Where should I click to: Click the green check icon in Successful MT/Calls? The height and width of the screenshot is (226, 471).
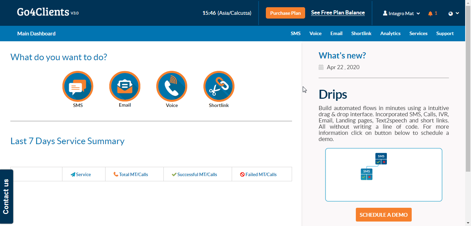[174, 174]
